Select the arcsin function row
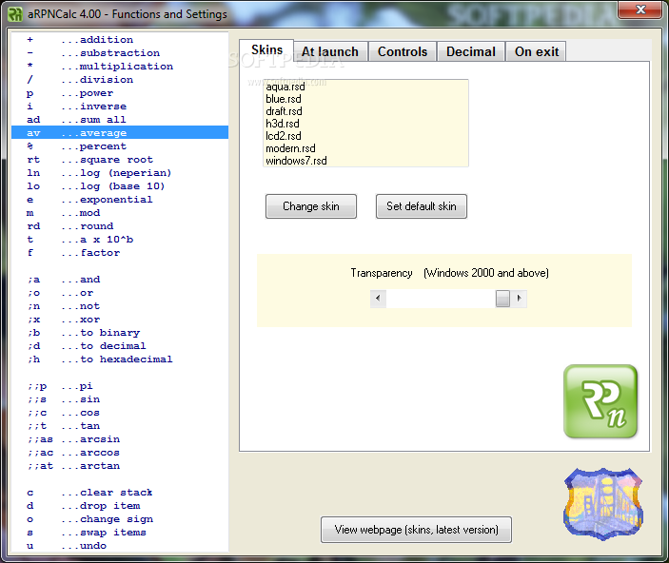669x563 pixels. click(120, 439)
